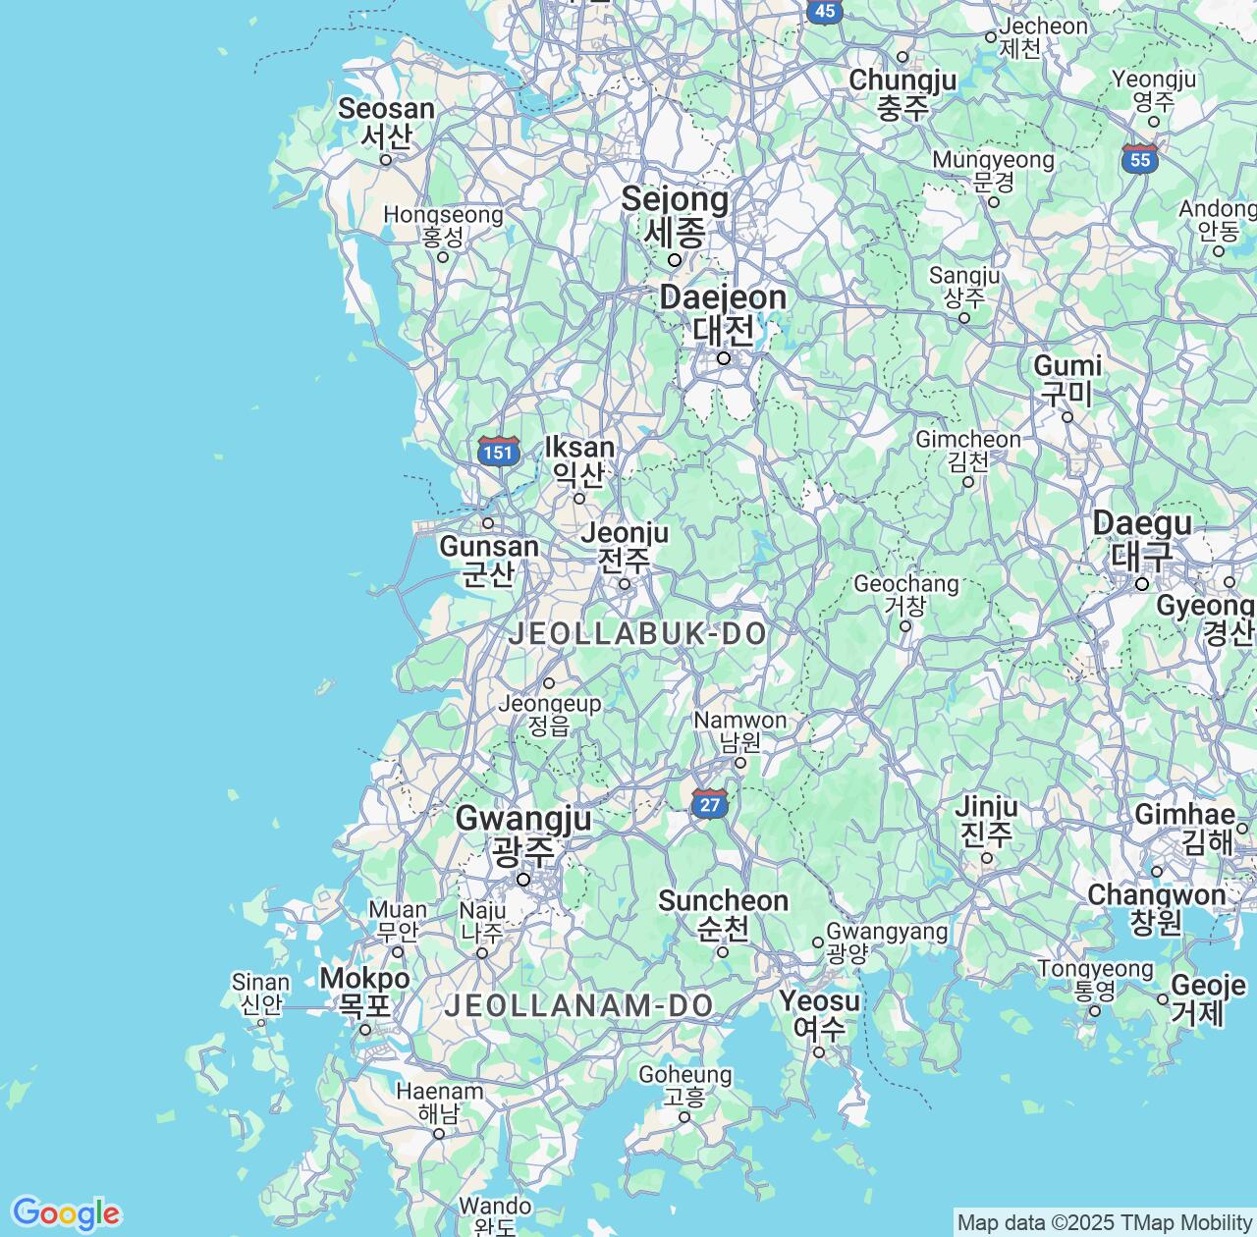Click the JEOLLANAM-DO province label

coord(578,1005)
